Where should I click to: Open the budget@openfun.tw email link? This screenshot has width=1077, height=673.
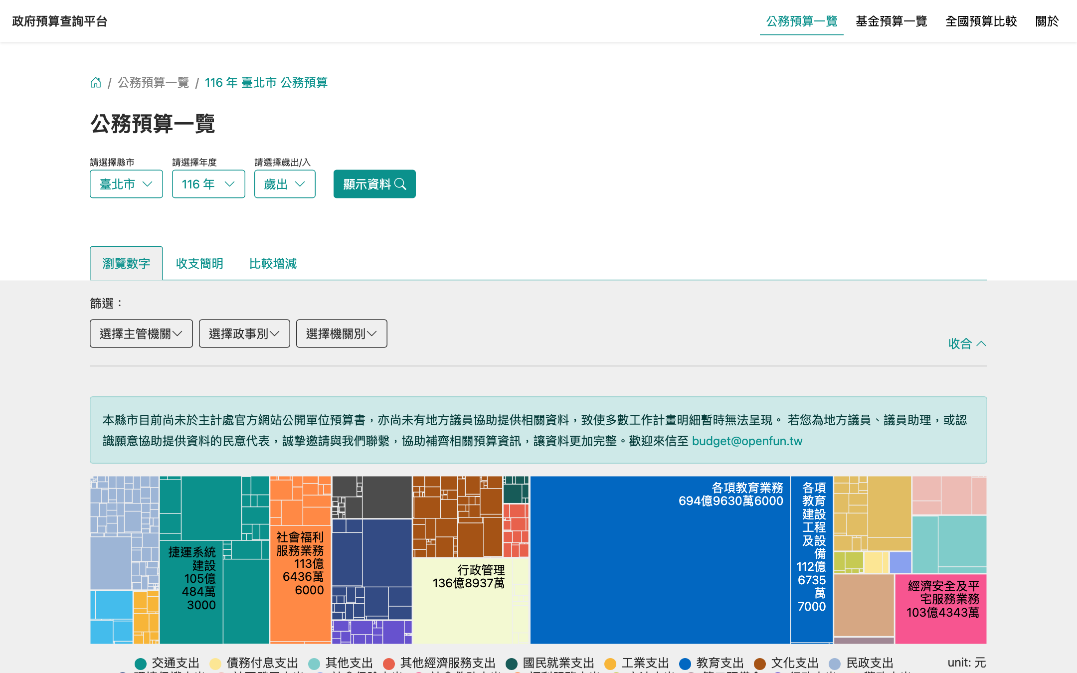(x=747, y=441)
